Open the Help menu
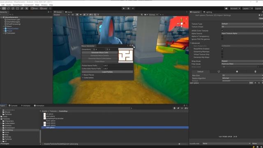Viewport: 263px width, 148px height. click(x=51, y=5)
